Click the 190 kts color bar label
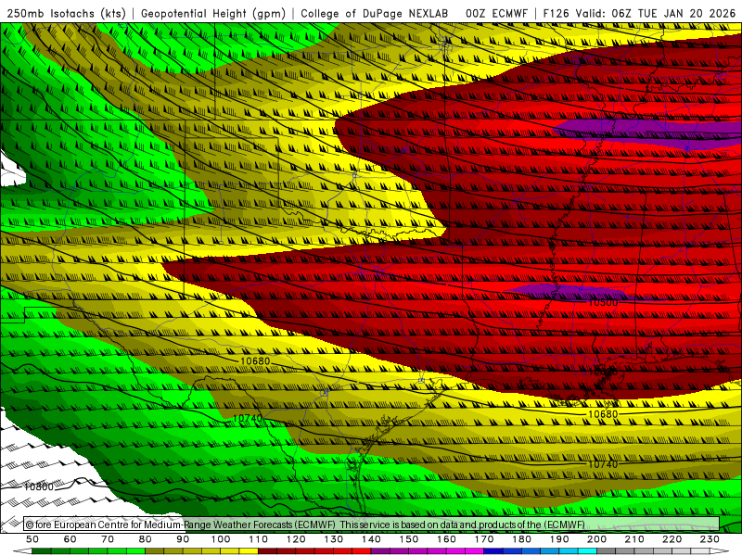 point(559,539)
